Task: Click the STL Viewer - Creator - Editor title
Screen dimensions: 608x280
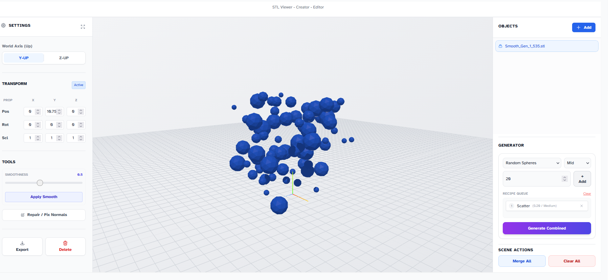Action: point(298,7)
